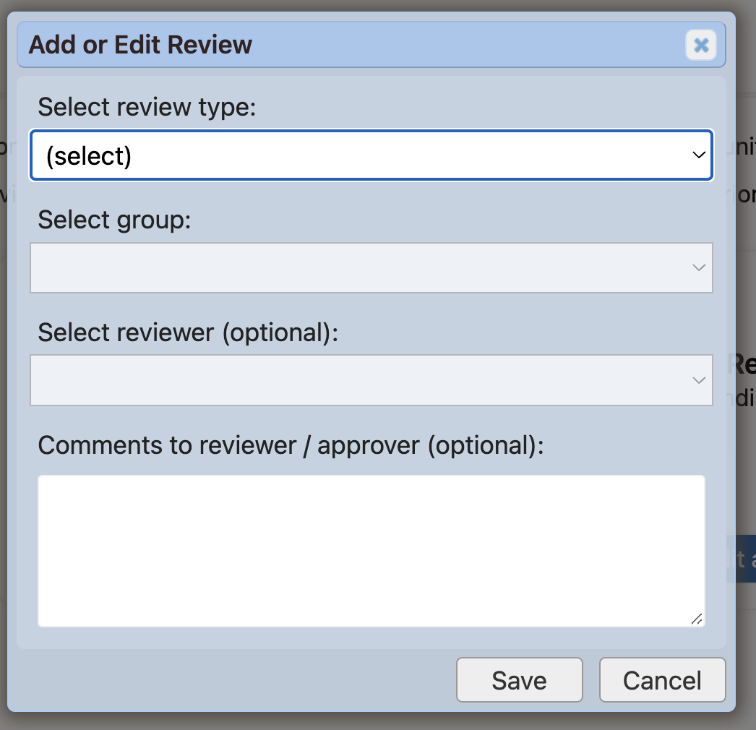Close the Add or Edit Review dialog
Image resolution: width=756 pixels, height=730 pixels.
point(700,46)
